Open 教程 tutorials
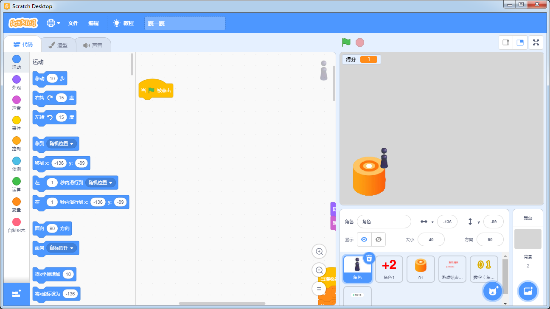This screenshot has height=309, width=550. tap(123, 23)
